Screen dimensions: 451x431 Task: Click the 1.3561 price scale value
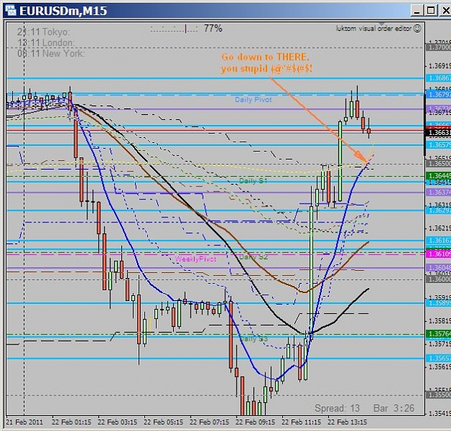tap(439, 367)
